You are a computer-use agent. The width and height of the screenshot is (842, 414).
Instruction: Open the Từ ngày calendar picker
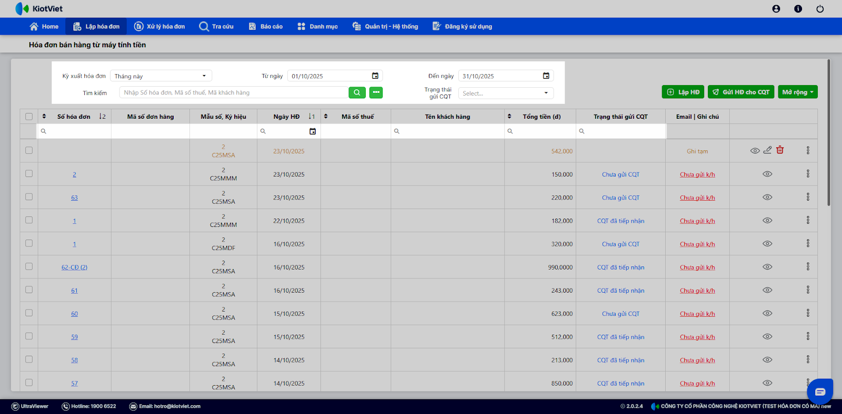coord(375,76)
